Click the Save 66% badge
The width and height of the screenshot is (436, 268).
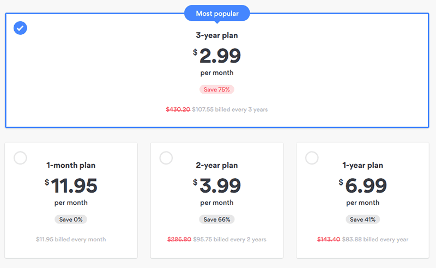click(x=217, y=220)
